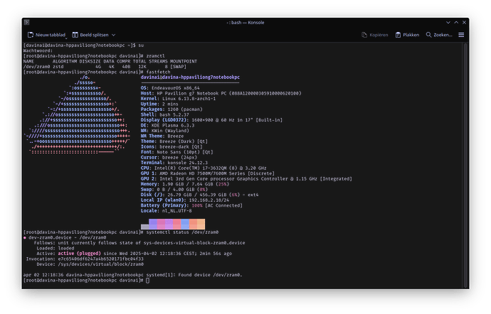Image resolution: width=491 pixels, height=314 pixels.
Task: Click the 'systemctl status /dev/zram0' command text
Action: click(184, 232)
